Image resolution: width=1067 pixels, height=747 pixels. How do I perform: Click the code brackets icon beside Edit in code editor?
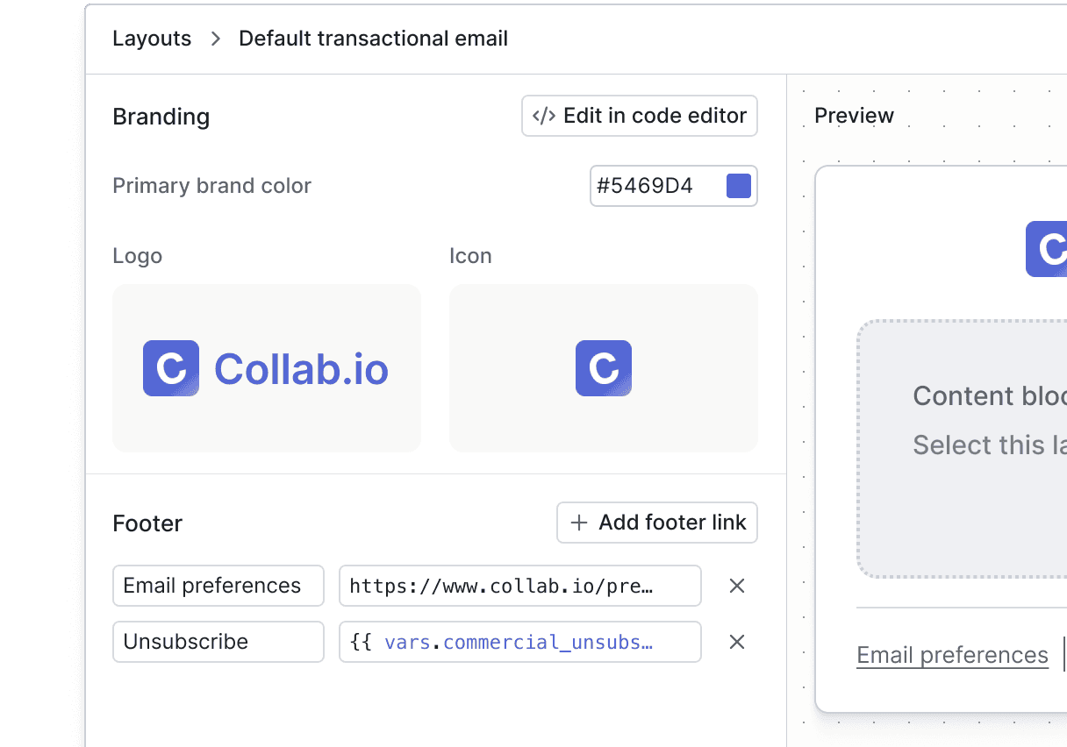click(x=544, y=117)
